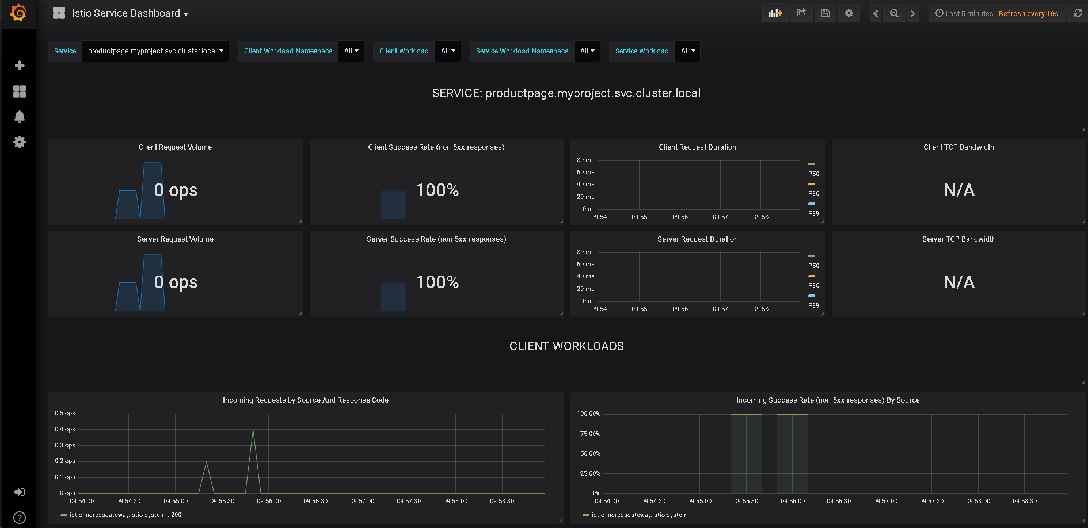Click the Service variable label
Viewport: 1088px width, 528px height.
(65, 51)
